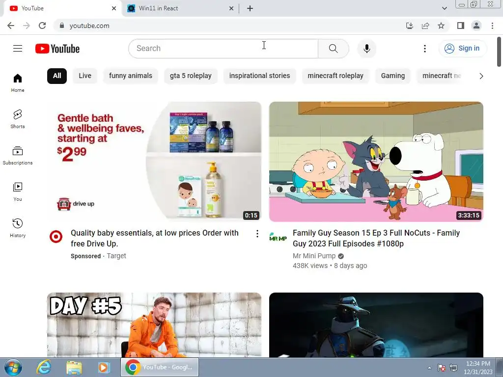Open the Family Guy video thumbnail
This screenshot has height=377, width=503.
(376, 162)
